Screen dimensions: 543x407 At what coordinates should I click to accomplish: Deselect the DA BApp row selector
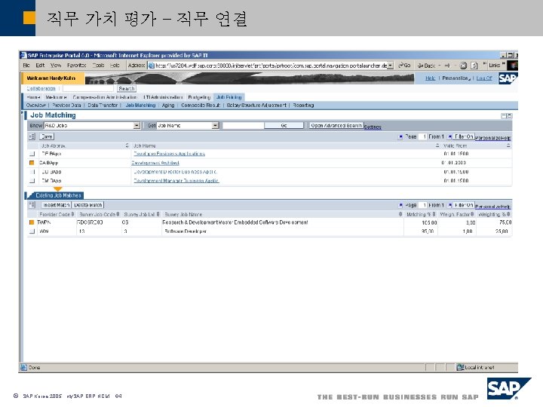pos(32,163)
